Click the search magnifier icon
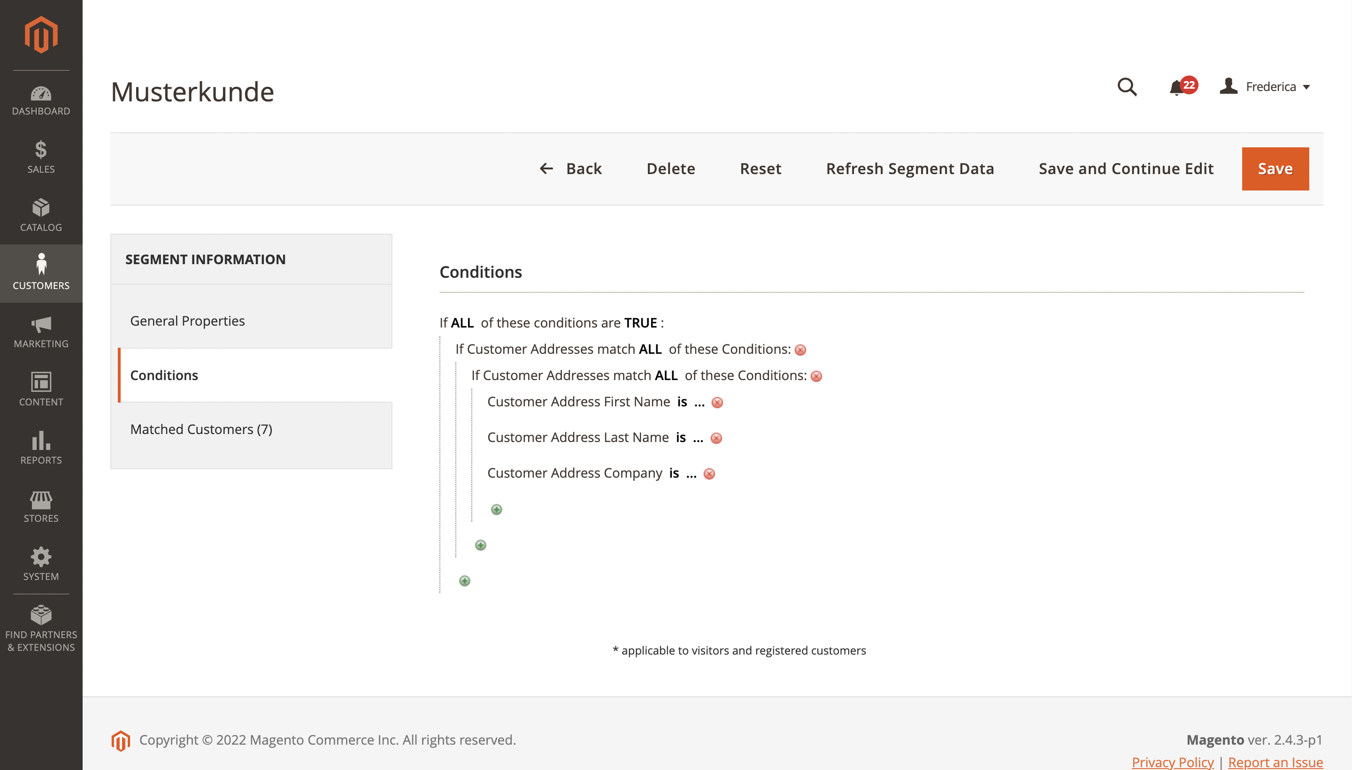1352x770 pixels. pyautogui.click(x=1127, y=87)
